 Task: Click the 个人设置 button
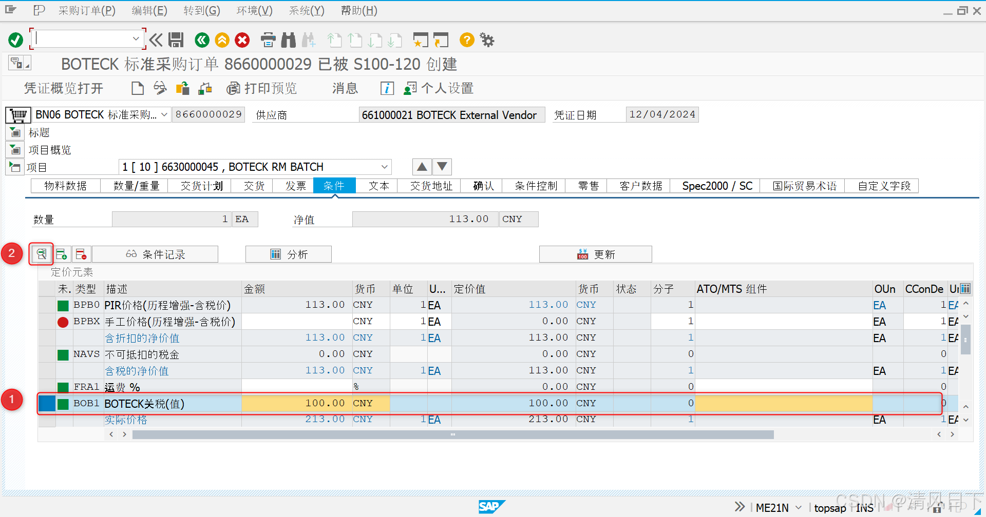click(439, 88)
